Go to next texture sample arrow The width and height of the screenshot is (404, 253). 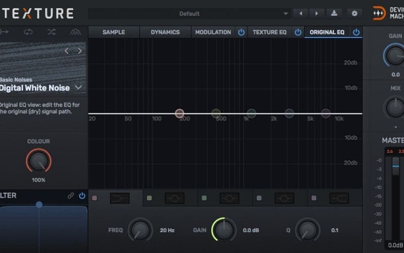(x=80, y=51)
